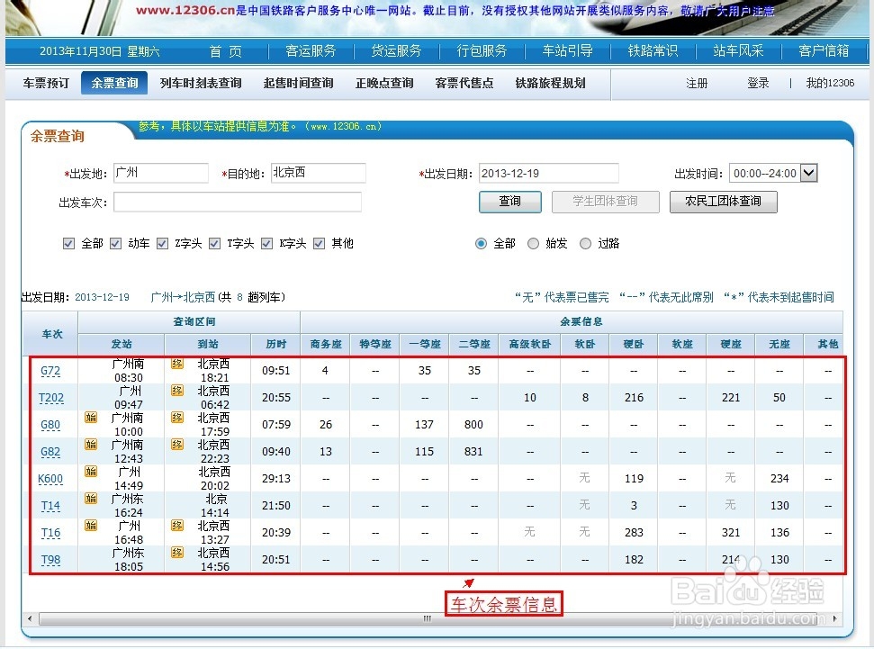874x649 pixels.
Task: Select the 过路 radio button
Action: click(x=585, y=244)
